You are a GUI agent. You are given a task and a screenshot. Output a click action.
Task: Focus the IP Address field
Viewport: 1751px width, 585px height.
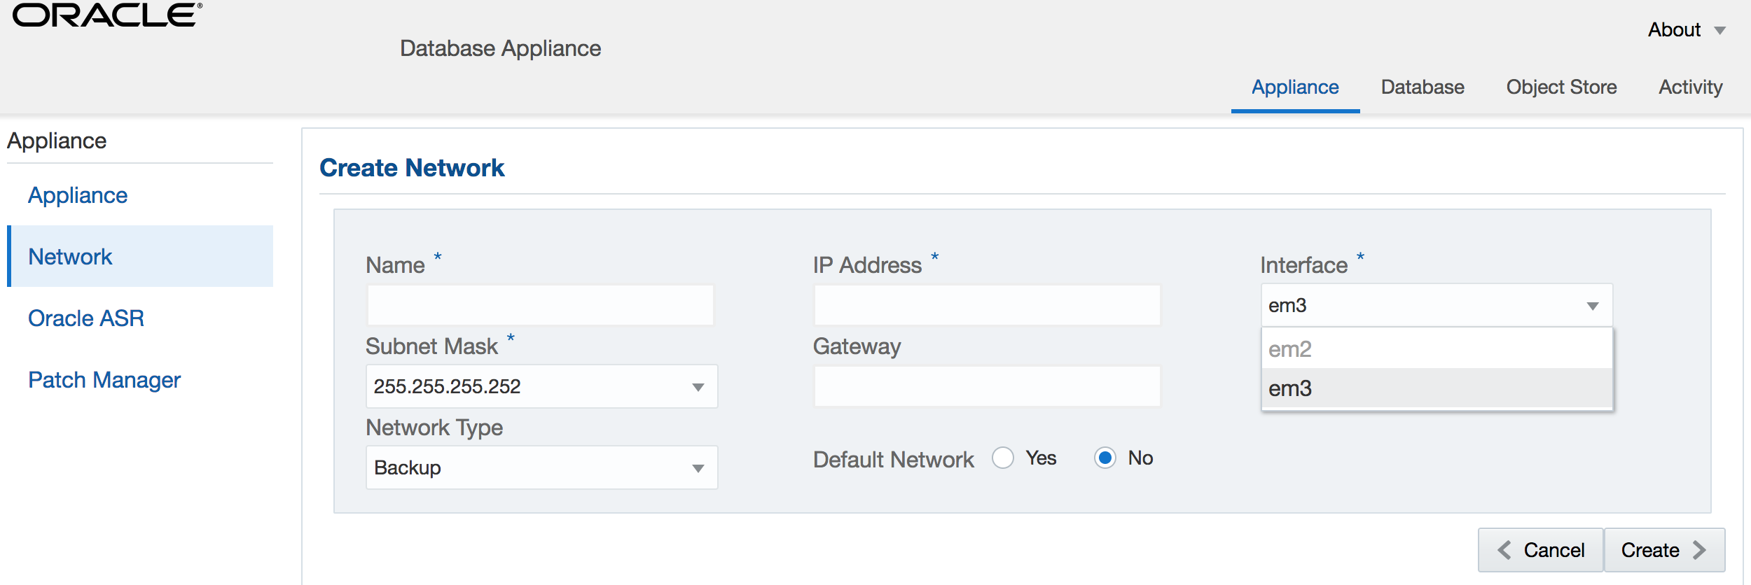click(987, 305)
